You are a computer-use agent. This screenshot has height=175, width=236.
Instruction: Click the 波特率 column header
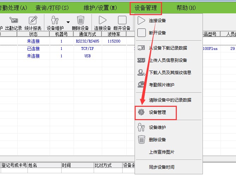click(x=114, y=34)
